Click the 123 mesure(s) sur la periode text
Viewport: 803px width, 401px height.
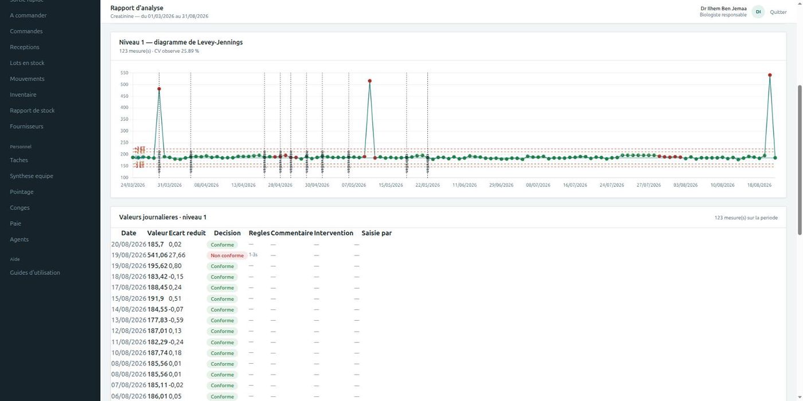pyautogui.click(x=746, y=218)
